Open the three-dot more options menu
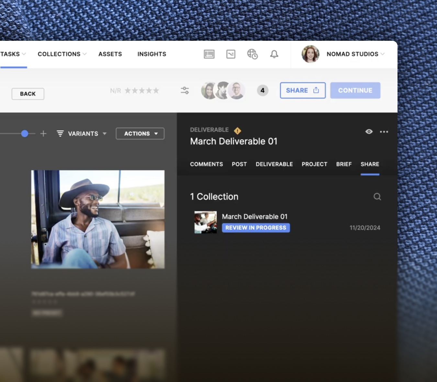The image size is (437, 382). coord(384,132)
